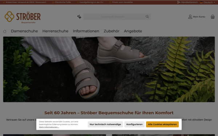Open the Informationen menu
This screenshot has width=218, height=136.
(x=86, y=31)
